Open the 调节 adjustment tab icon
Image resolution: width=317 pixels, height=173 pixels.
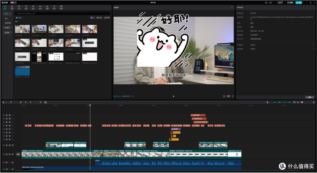click(x=54, y=6)
